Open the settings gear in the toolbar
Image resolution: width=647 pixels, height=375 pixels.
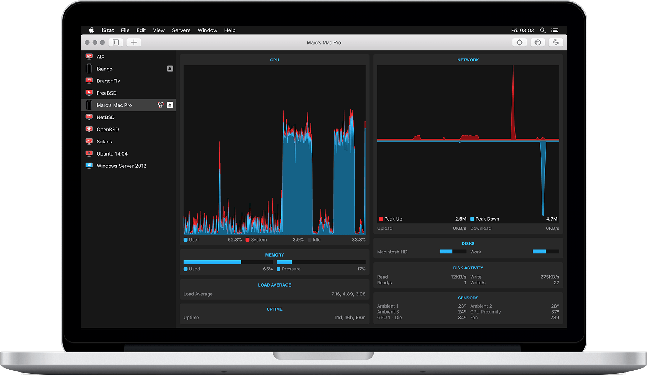point(519,42)
